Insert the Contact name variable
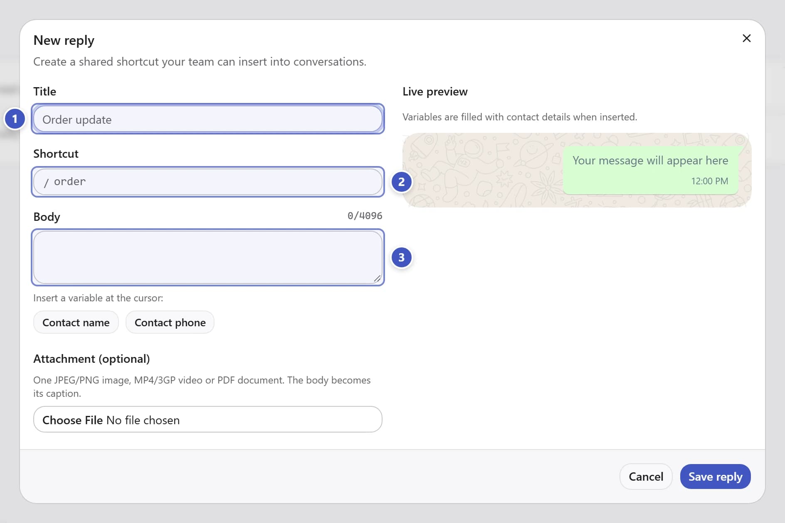This screenshot has height=523, width=785. pos(76,323)
